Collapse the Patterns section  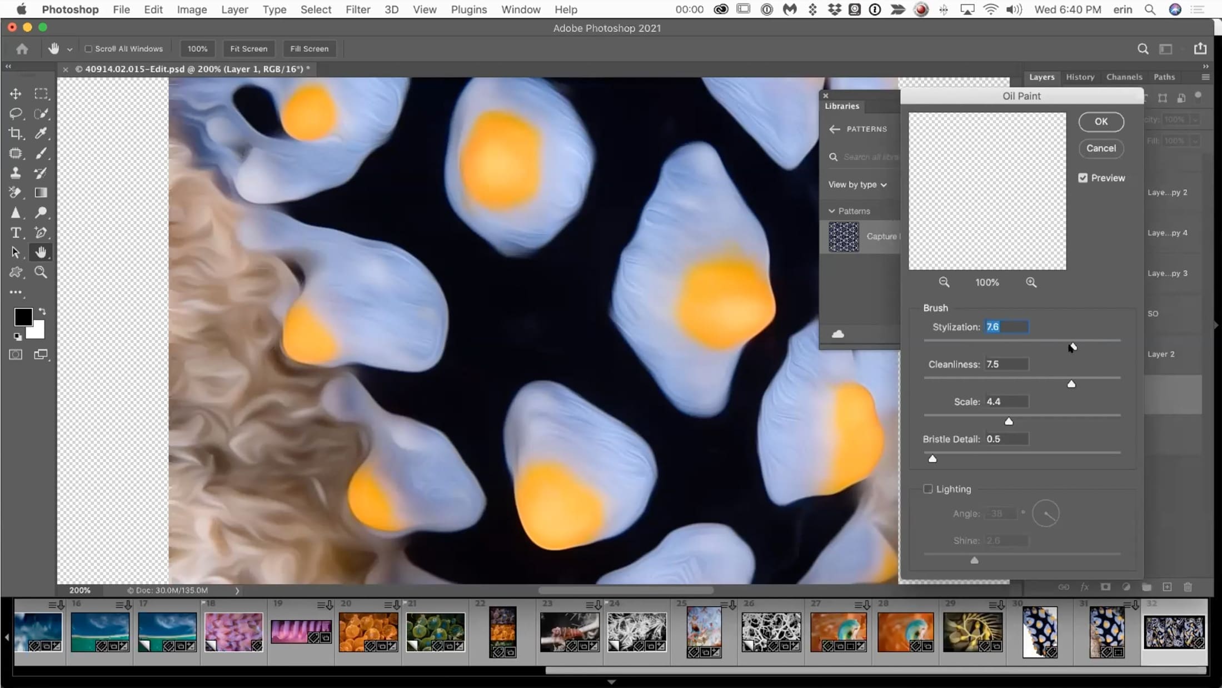point(832,211)
